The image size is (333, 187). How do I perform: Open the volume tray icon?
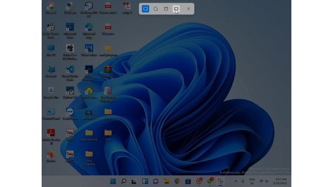pos(266,181)
